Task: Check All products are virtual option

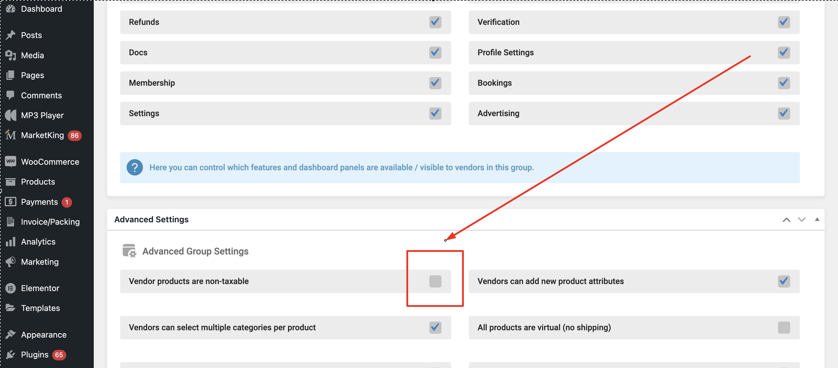Action: 784,327
